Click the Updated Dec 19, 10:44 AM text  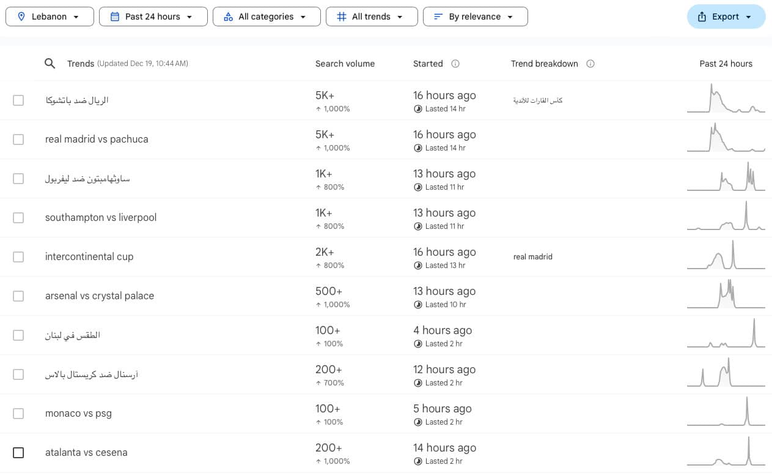tap(142, 64)
